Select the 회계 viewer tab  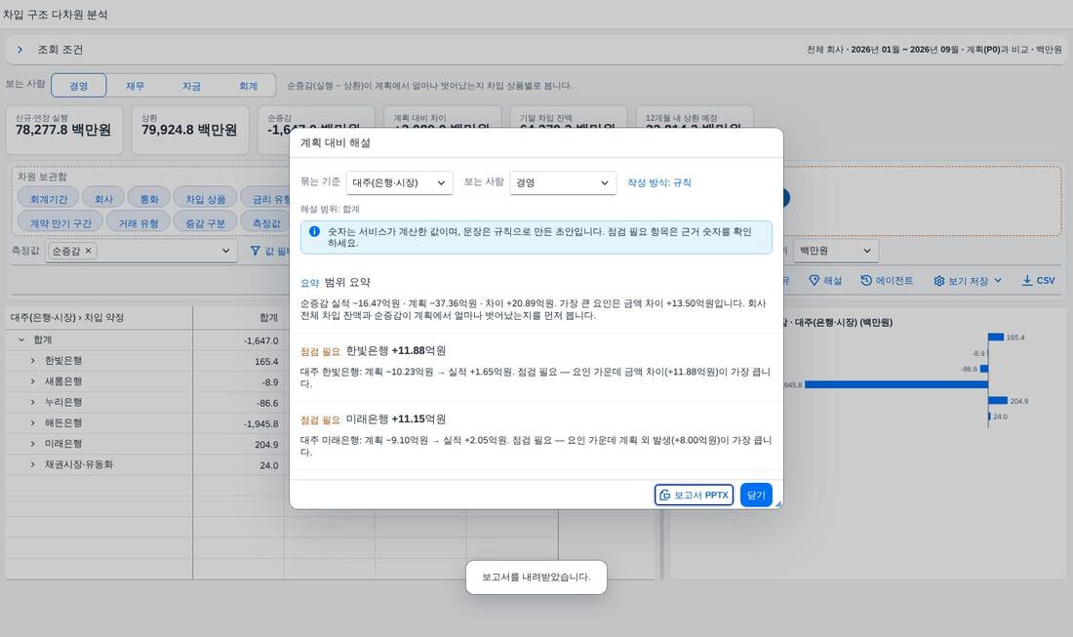(x=248, y=86)
